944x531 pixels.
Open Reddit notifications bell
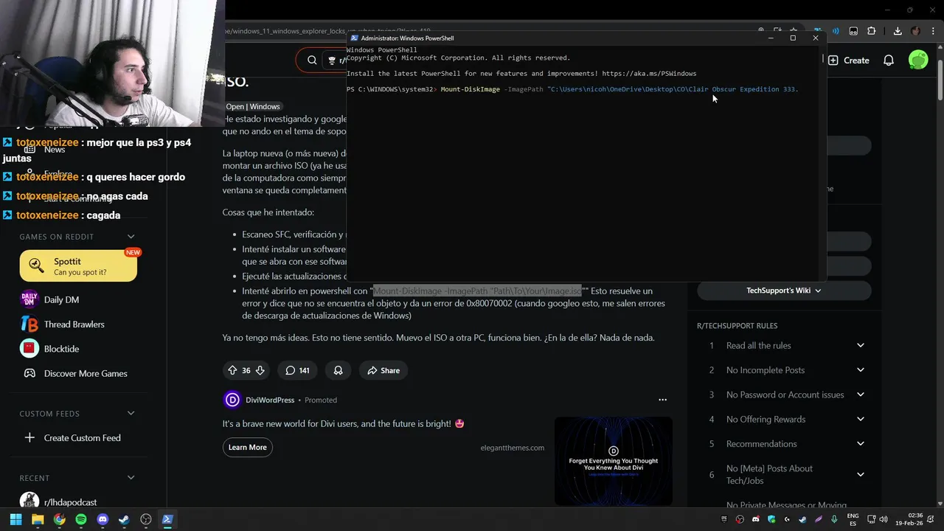click(889, 60)
